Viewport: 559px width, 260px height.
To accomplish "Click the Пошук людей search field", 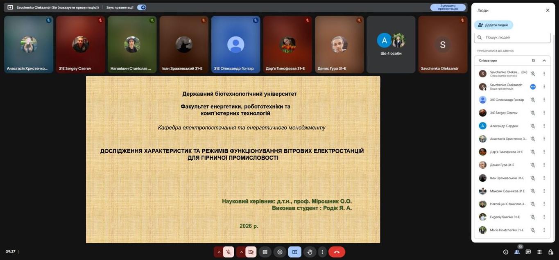I will click(516, 37).
